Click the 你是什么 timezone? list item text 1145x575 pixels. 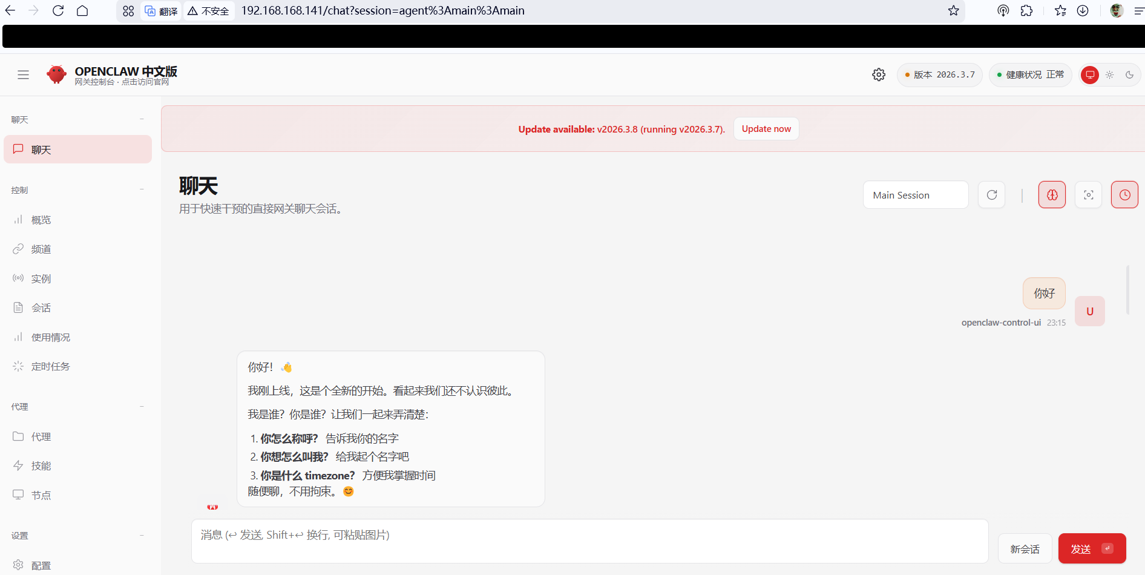click(308, 475)
